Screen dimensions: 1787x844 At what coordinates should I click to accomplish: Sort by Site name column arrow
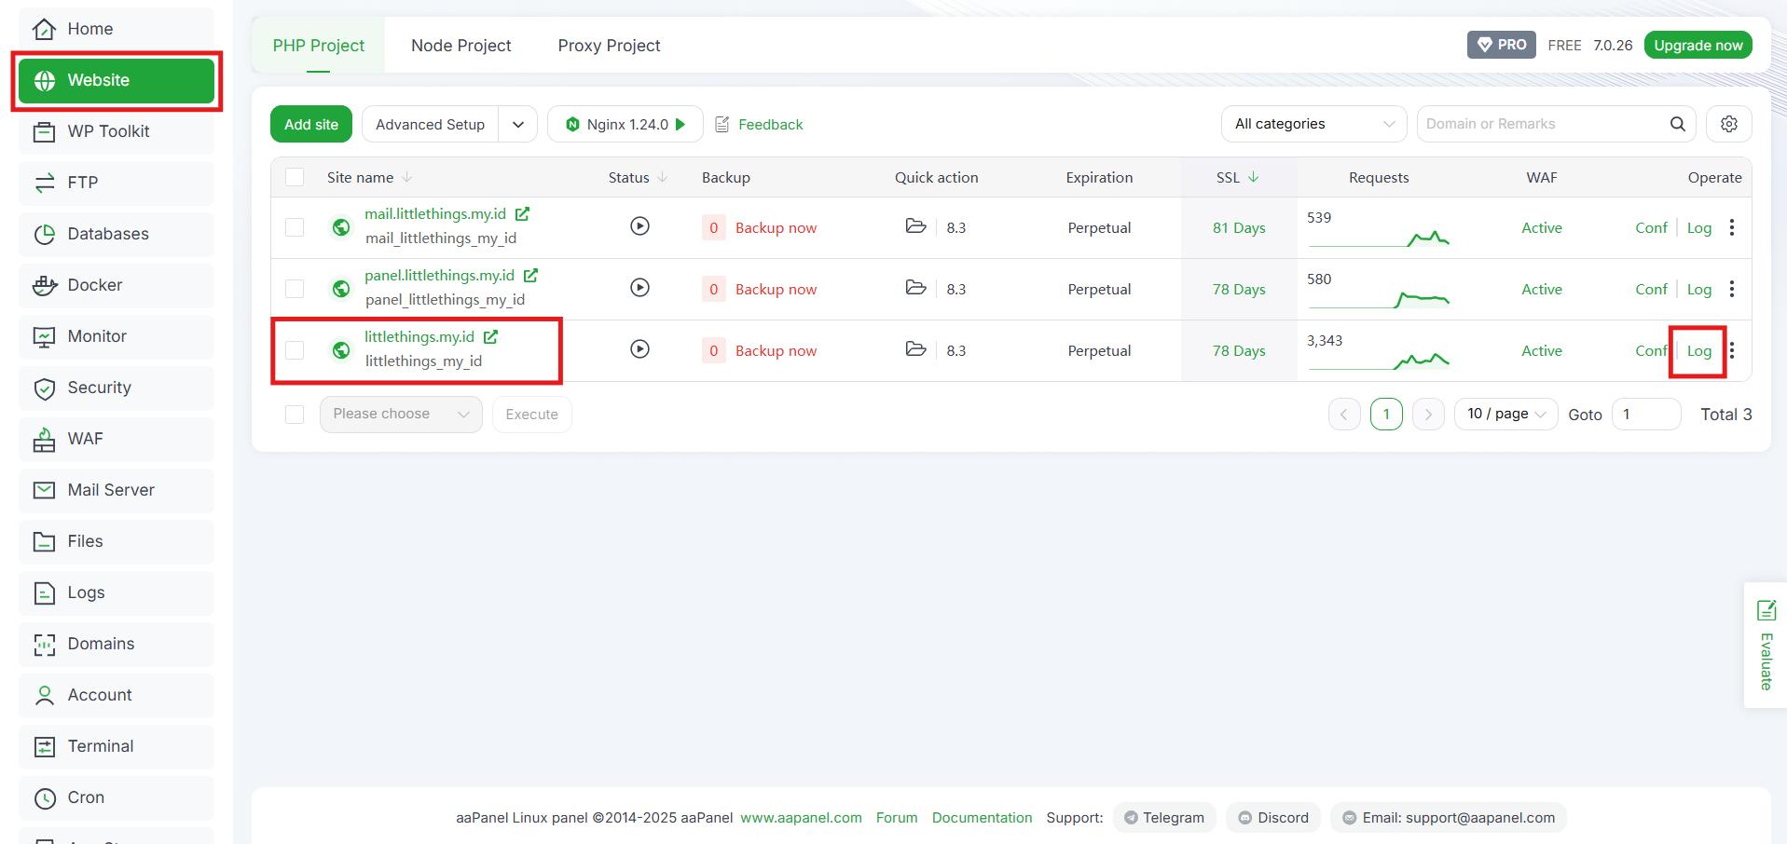(407, 177)
